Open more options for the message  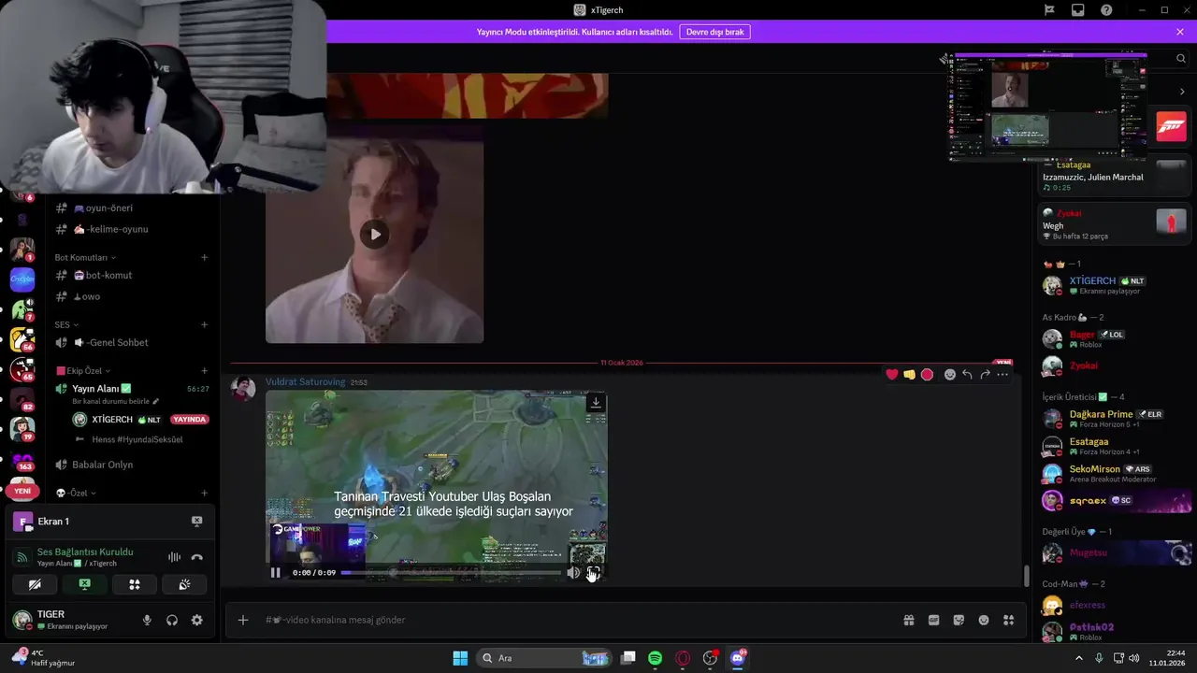point(1002,375)
